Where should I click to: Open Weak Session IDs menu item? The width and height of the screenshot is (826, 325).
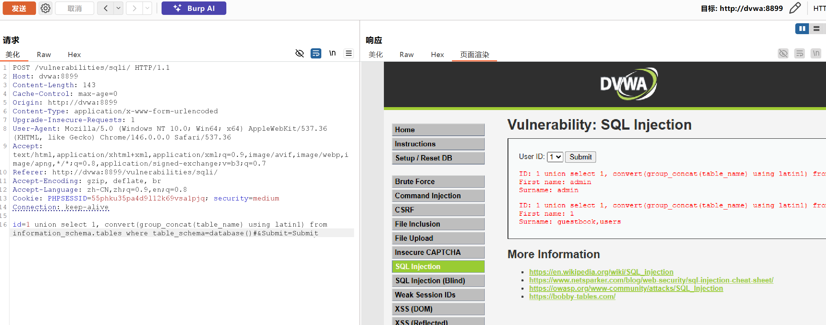click(x=438, y=295)
